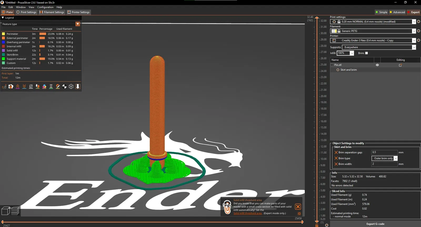Screen dimensions: 421x227
Task: Toggle the Brim checkbox
Action: (x=367, y=53)
